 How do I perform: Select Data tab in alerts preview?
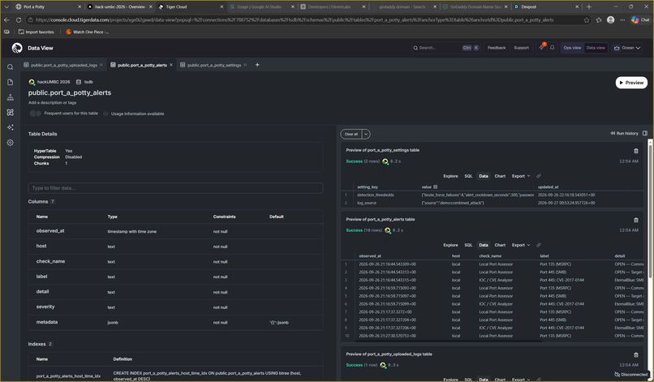pyautogui.click(x=484, y=245)
